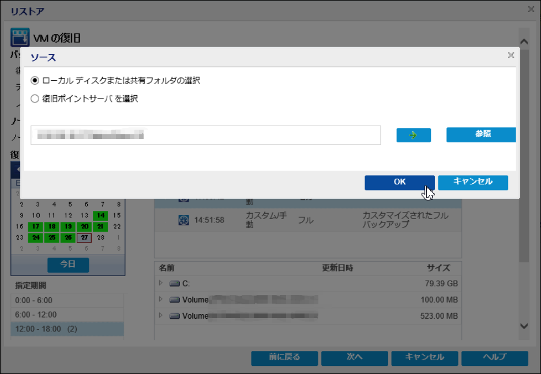Expand the C: volume tree node
Viewport: 541px width, 374px height.
[x=161, y=283]
